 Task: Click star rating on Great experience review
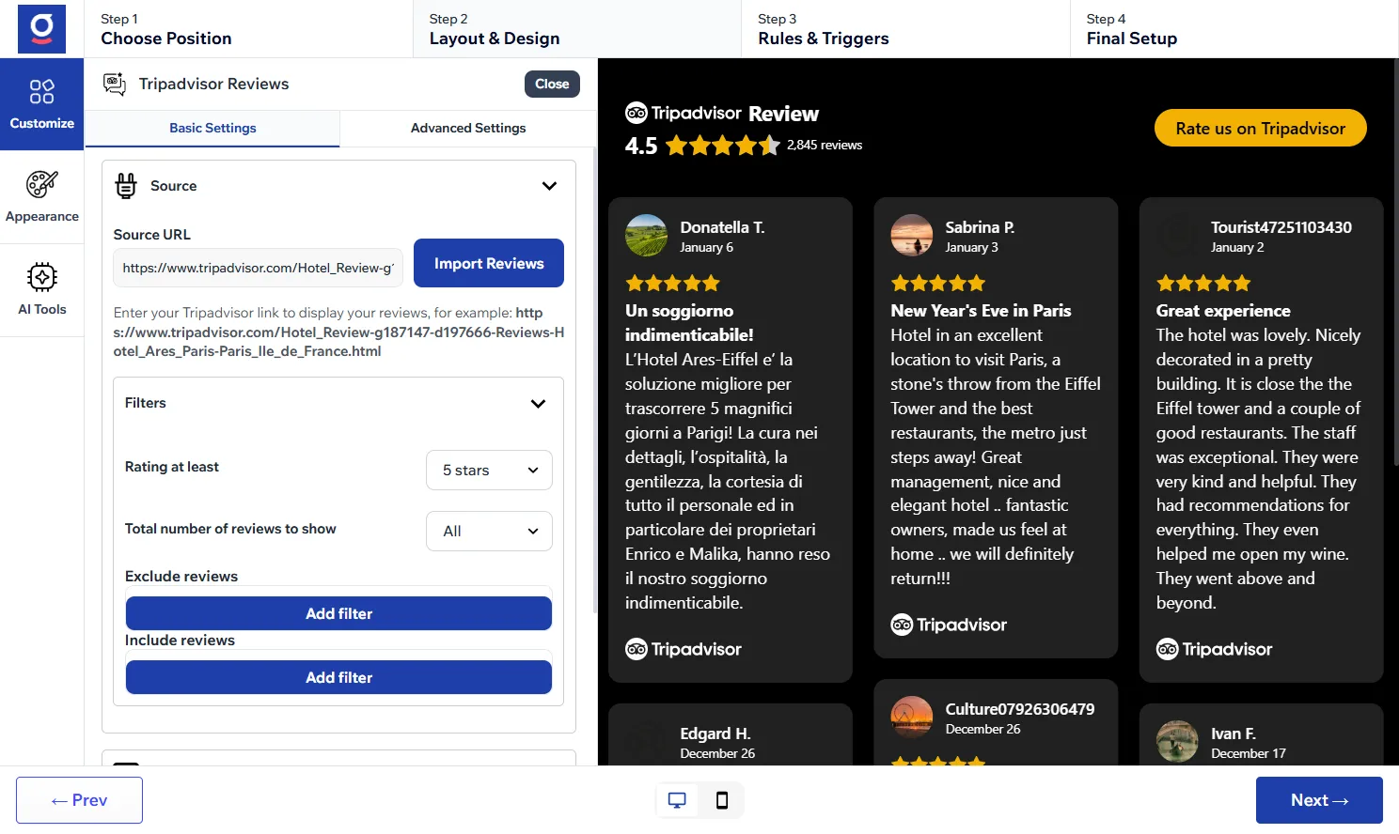[x=1203, y=283]
